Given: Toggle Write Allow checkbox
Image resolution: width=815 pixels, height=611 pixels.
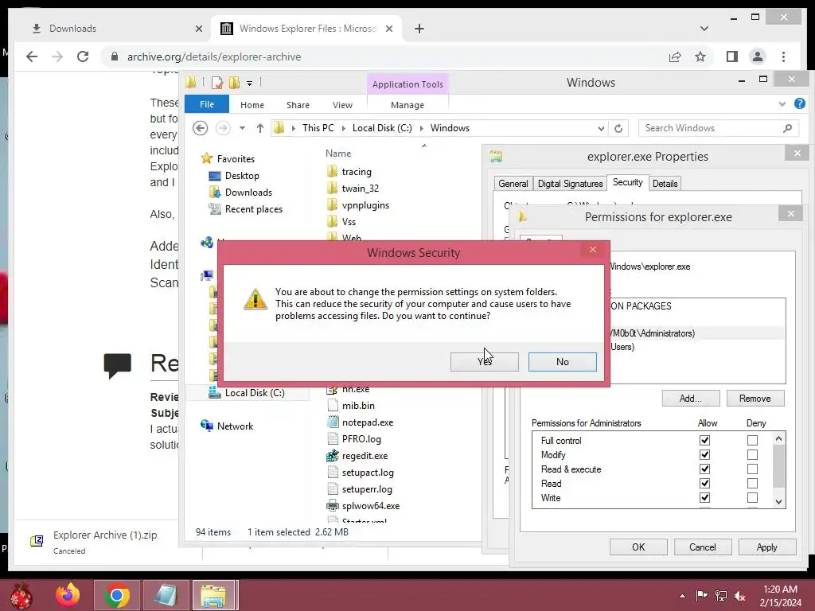Looking at the screenshot, I should [x=704, y=498].
